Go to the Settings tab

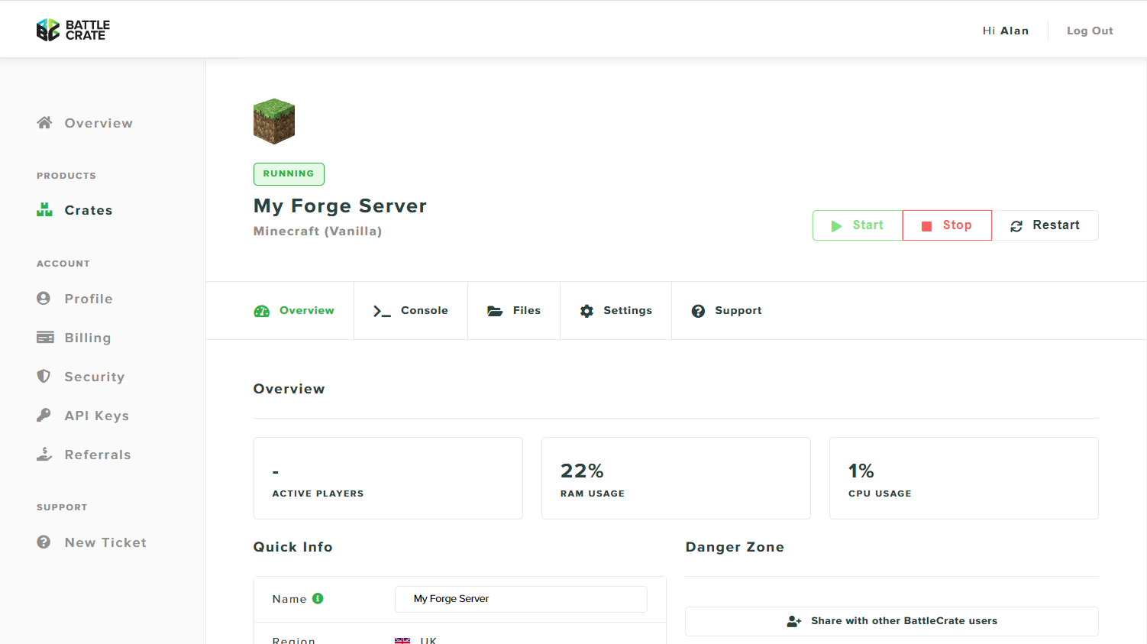pyautogui.click(x=616, y=310)
